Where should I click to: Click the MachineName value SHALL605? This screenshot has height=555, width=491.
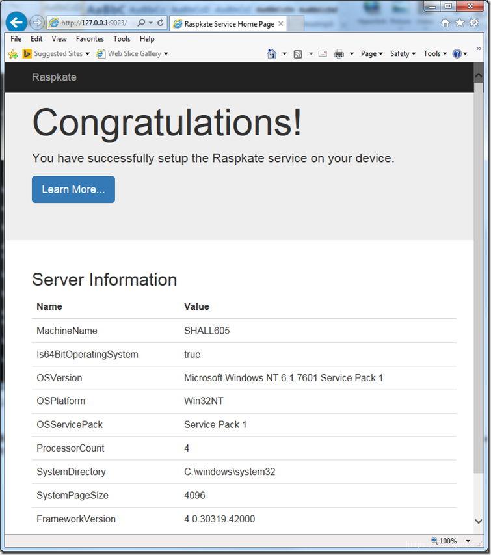pos(207,331)
